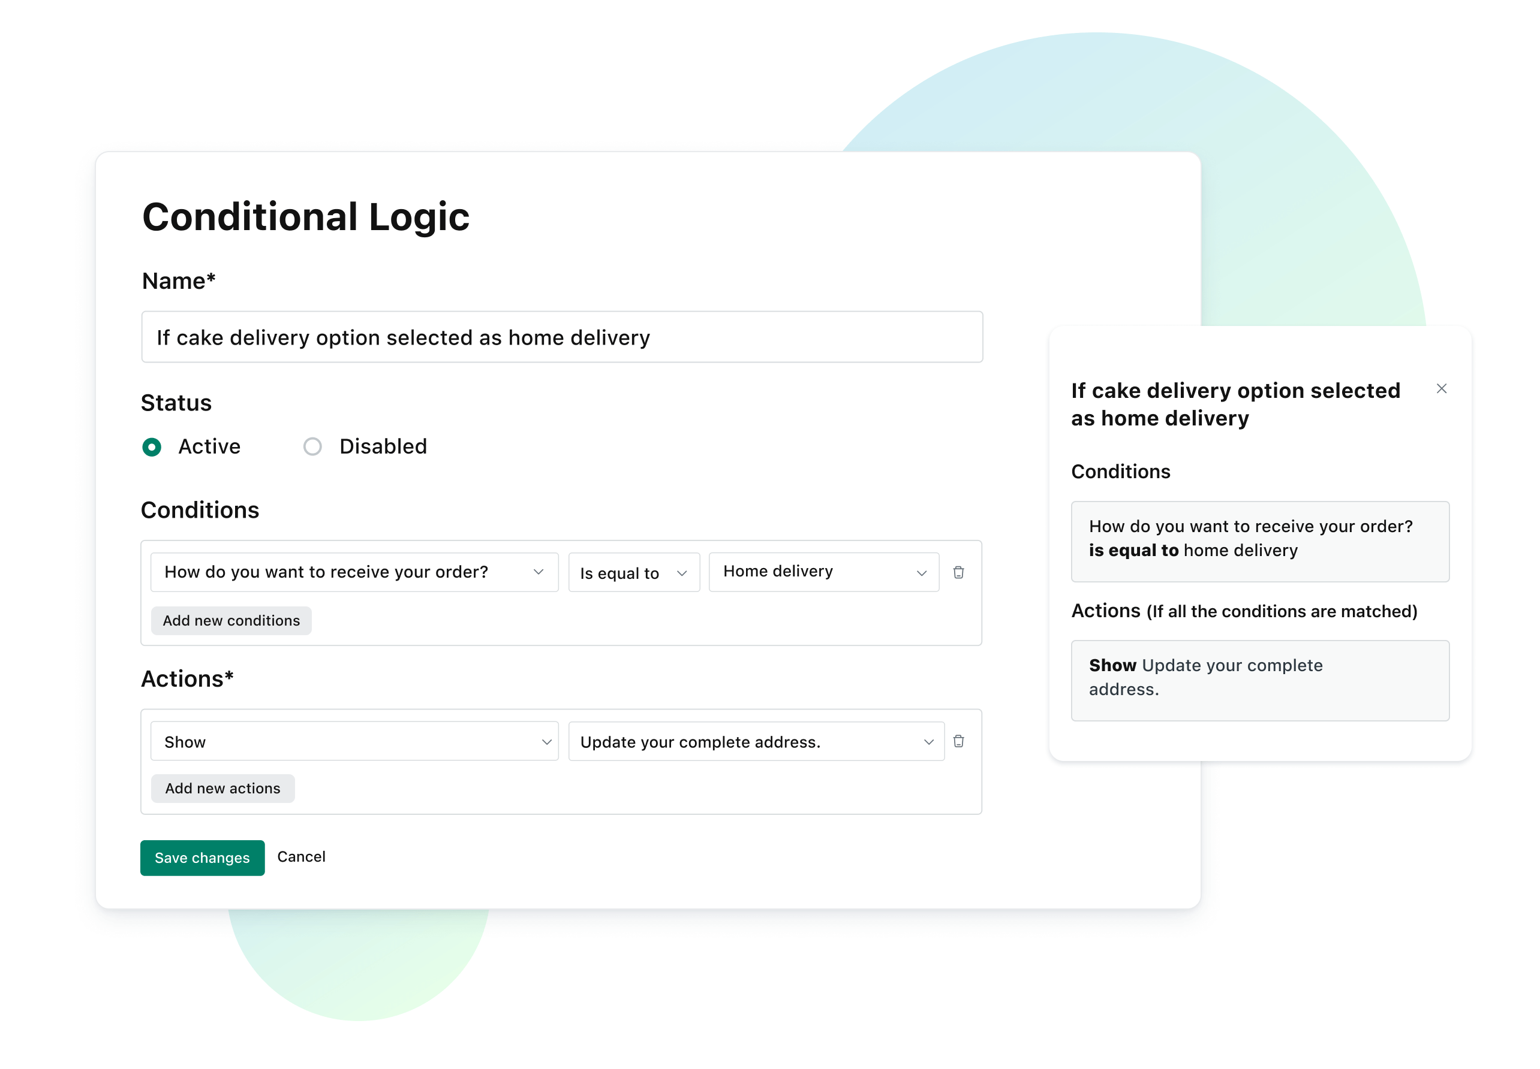Screen dimensions: 1540x1069
Task: Click the close icon on the preview panel
Action: tap(1440, 388)
